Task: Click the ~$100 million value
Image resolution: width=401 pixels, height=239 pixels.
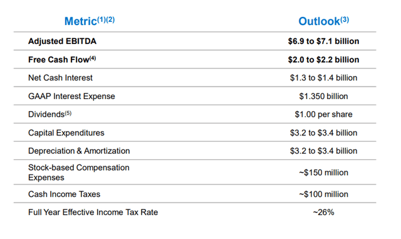Action: 323,194
